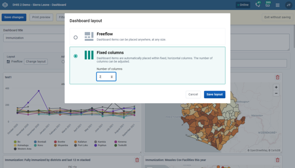This screenshot has width=295, height=168.
Task: Toggle the Port Loko legend entry
Action: 81,145
